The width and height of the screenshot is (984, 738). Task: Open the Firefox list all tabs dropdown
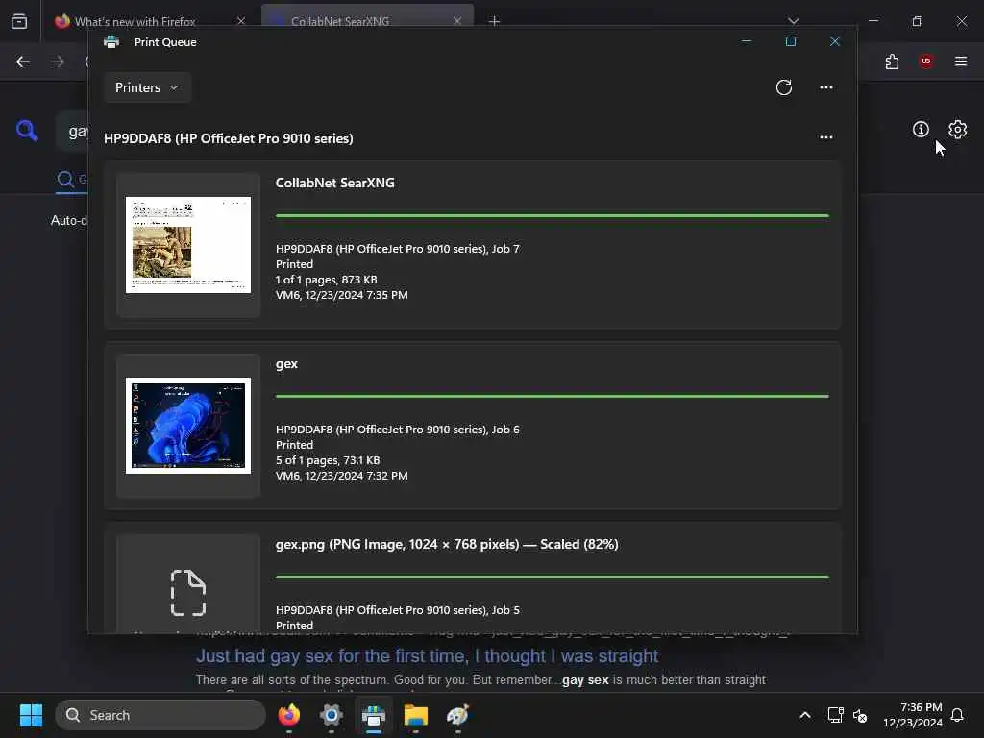coord(794,21)
